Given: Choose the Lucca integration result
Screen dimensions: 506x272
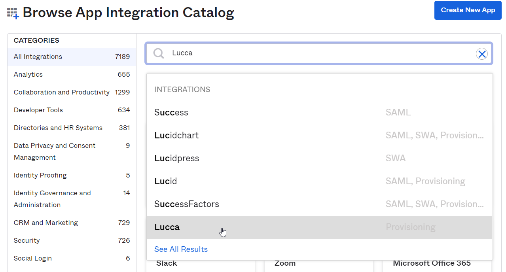Looking at the screenshot, I should point(319,227).
